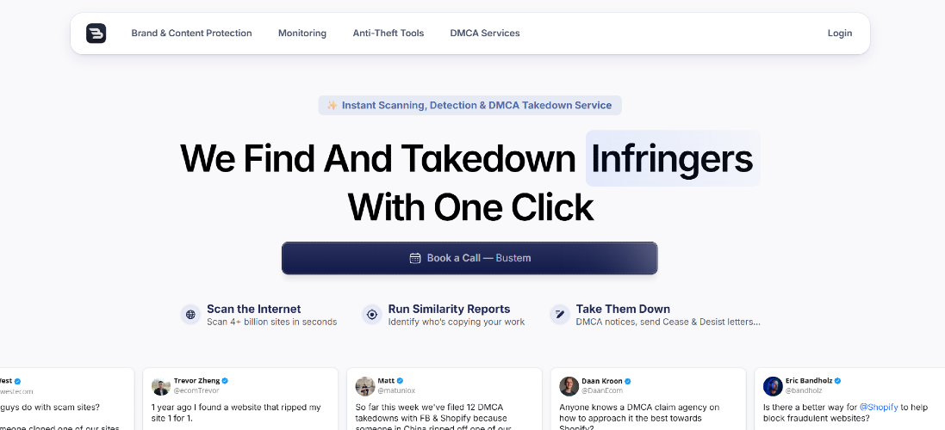Open the DMCA Services menu
The height and width of the screenshot is (430, 945).
[x=484, y=33]
